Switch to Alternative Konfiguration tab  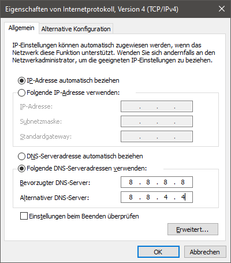pyautogui.click(x=76, y=29)
